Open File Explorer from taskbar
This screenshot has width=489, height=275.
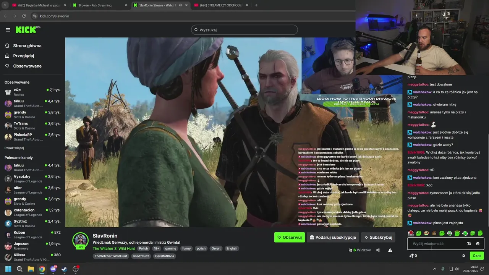(31, 269)
